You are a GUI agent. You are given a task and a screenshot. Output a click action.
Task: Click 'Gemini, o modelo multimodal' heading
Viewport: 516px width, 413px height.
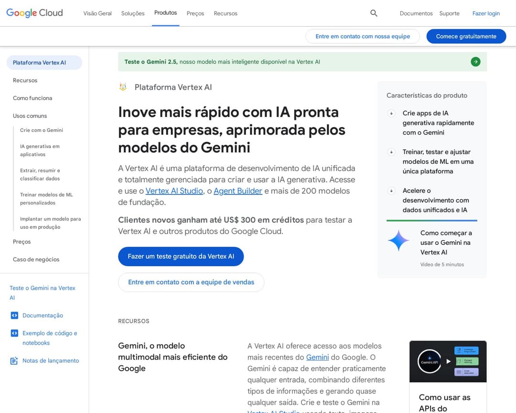pos(173,357)
